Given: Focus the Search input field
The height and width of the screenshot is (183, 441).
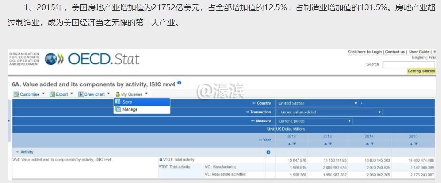Looking at the screenshot, I should click(409, 64).
